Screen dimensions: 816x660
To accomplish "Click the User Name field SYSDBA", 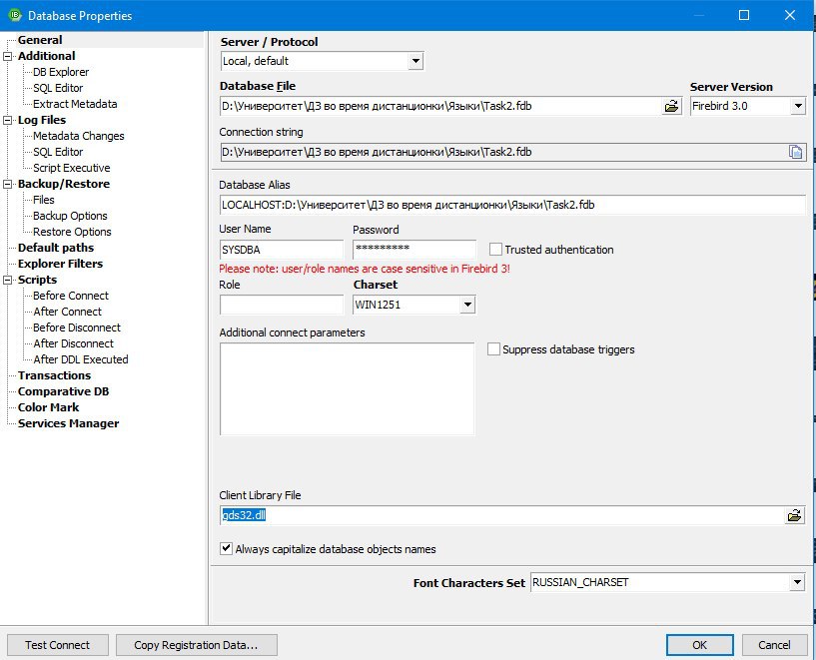I will coord(282,250).
